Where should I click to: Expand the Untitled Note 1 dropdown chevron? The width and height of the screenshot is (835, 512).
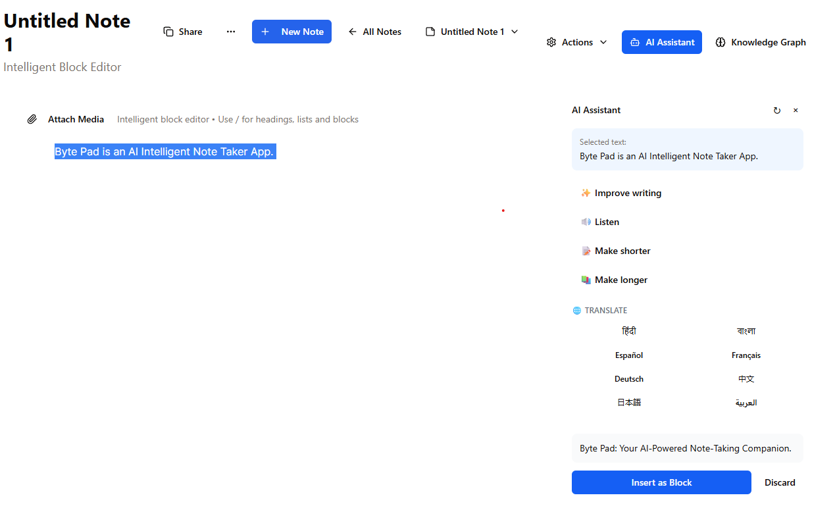tap(515, 32)
